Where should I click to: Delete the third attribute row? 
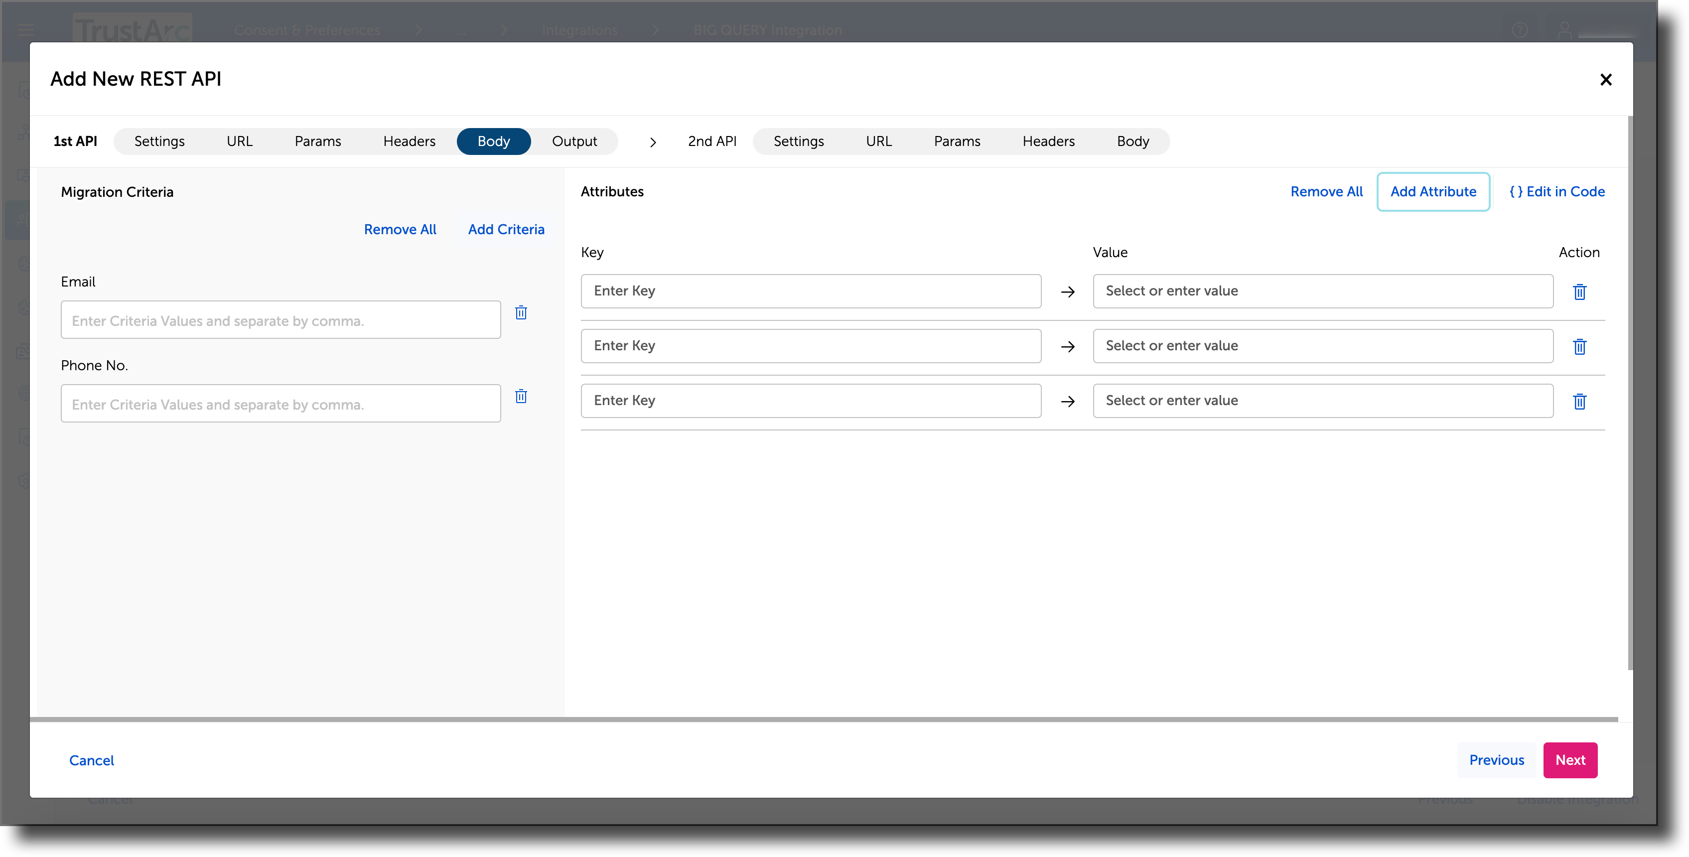(1579, 401)
